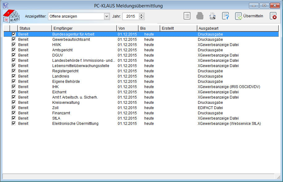Click the red X close document icon
The height and width of the screenshot is (182, 283).
pos(273,16)
